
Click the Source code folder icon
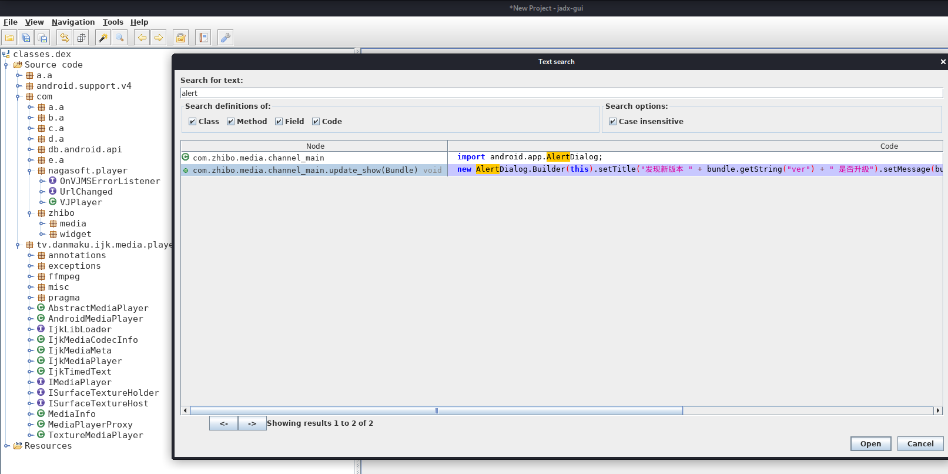[x=18, y=65]
